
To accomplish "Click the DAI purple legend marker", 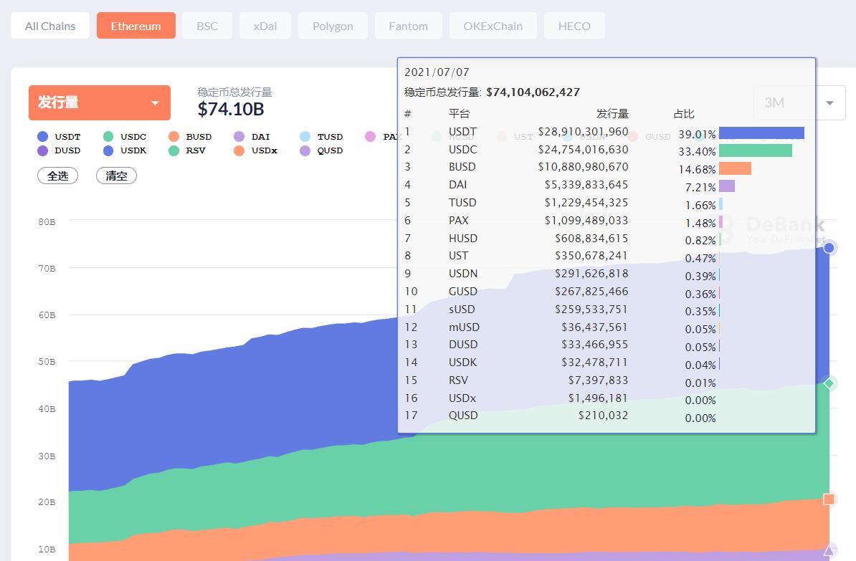I will [x=239, y=137].
